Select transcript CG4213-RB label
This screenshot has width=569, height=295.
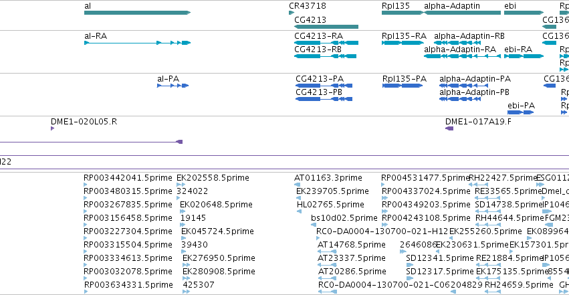click(x=318, y=50)
